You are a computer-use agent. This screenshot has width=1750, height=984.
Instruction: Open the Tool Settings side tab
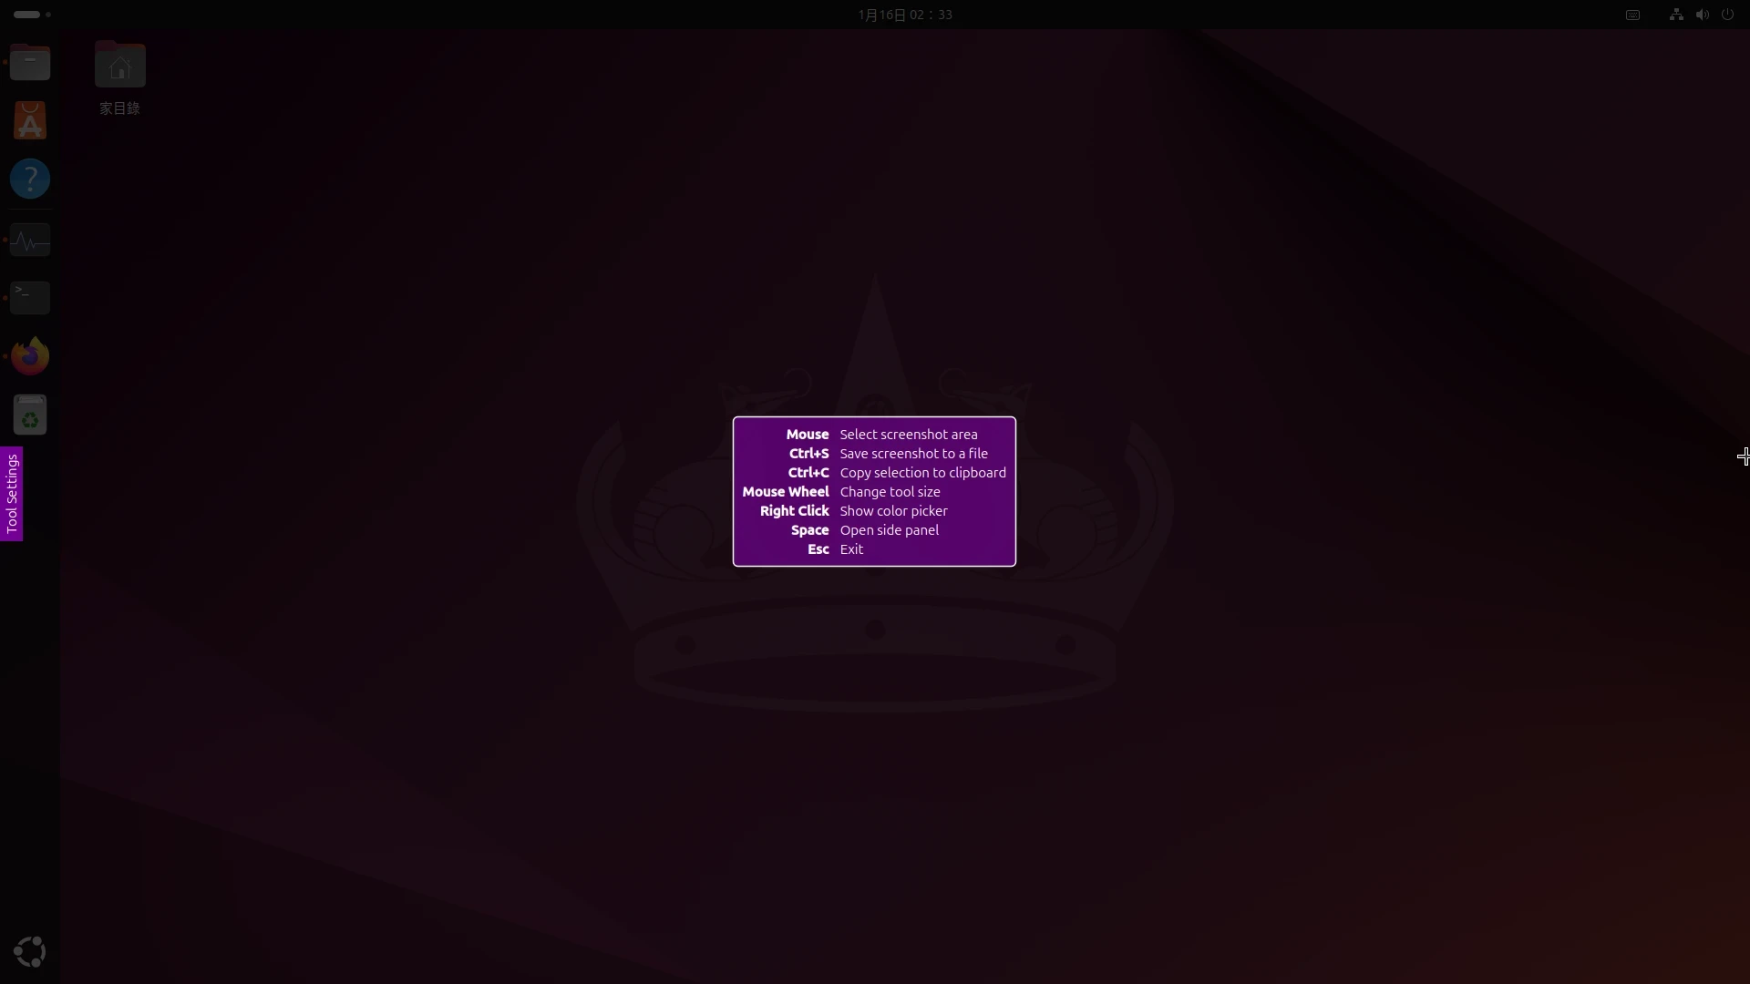(11, 494)
